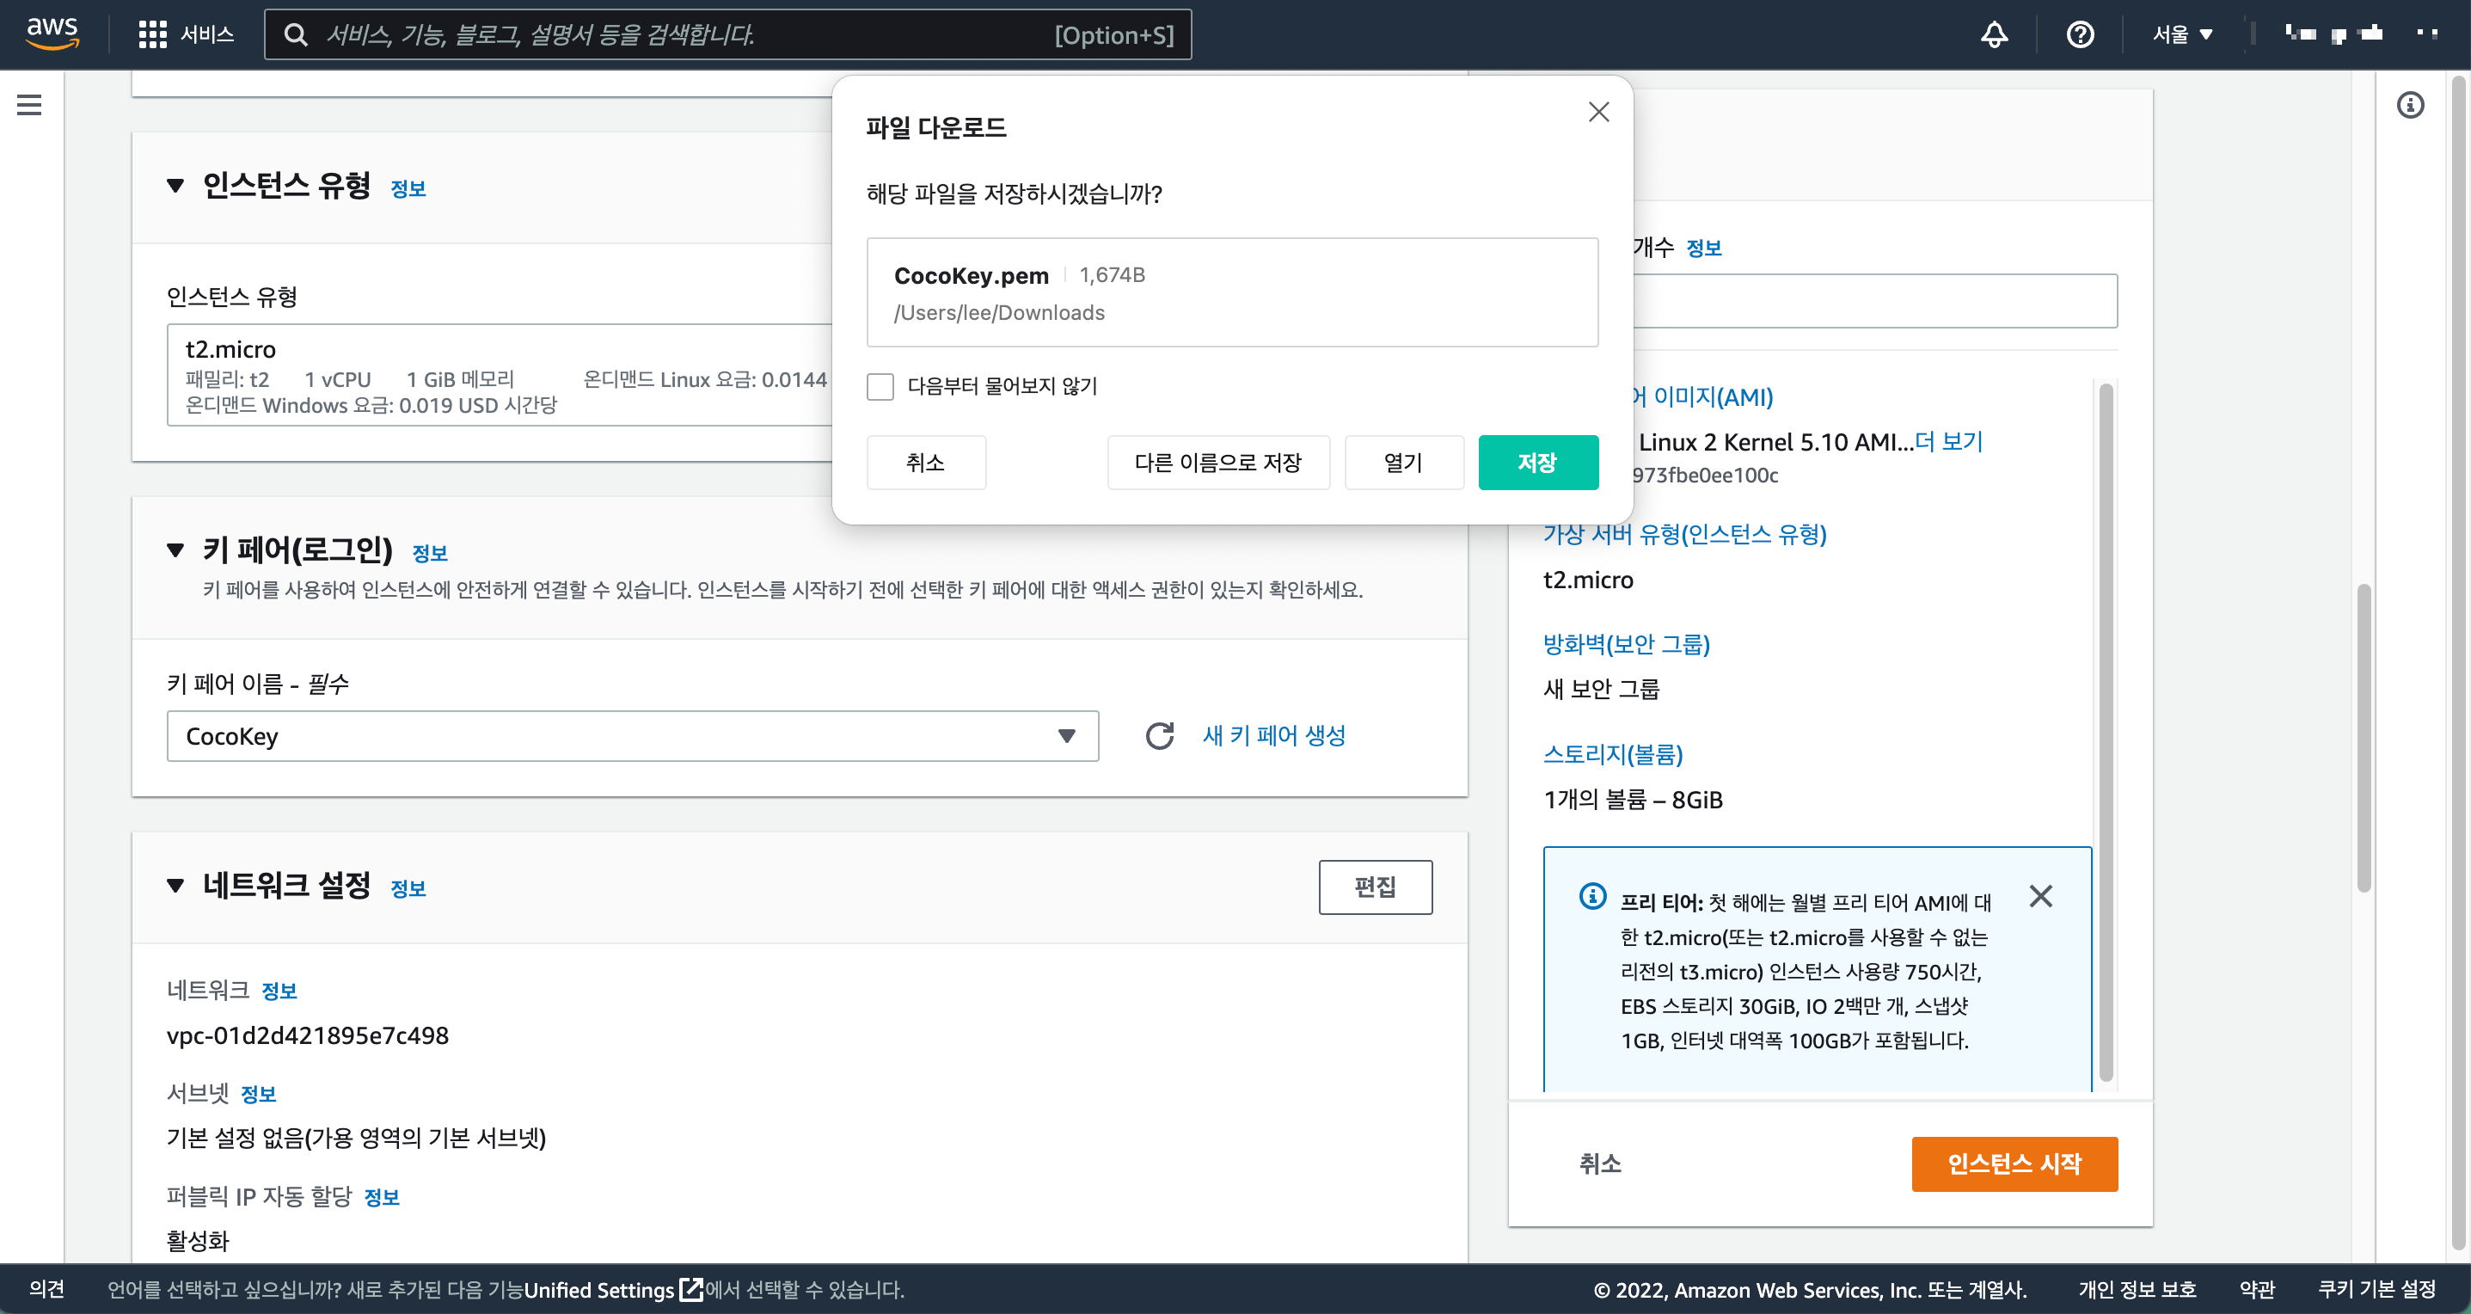
Task: Close the file download dialog
Action: point(1597,112)
